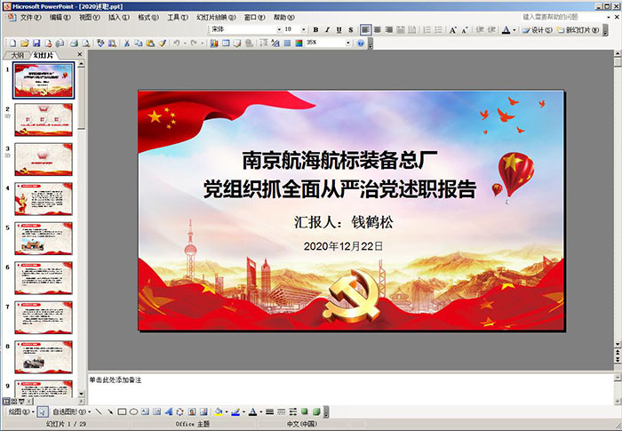The width and height of the screenshot is (622, 431).
Task: Insert WordArt using the blue A icon
Action: coord(169,412)
